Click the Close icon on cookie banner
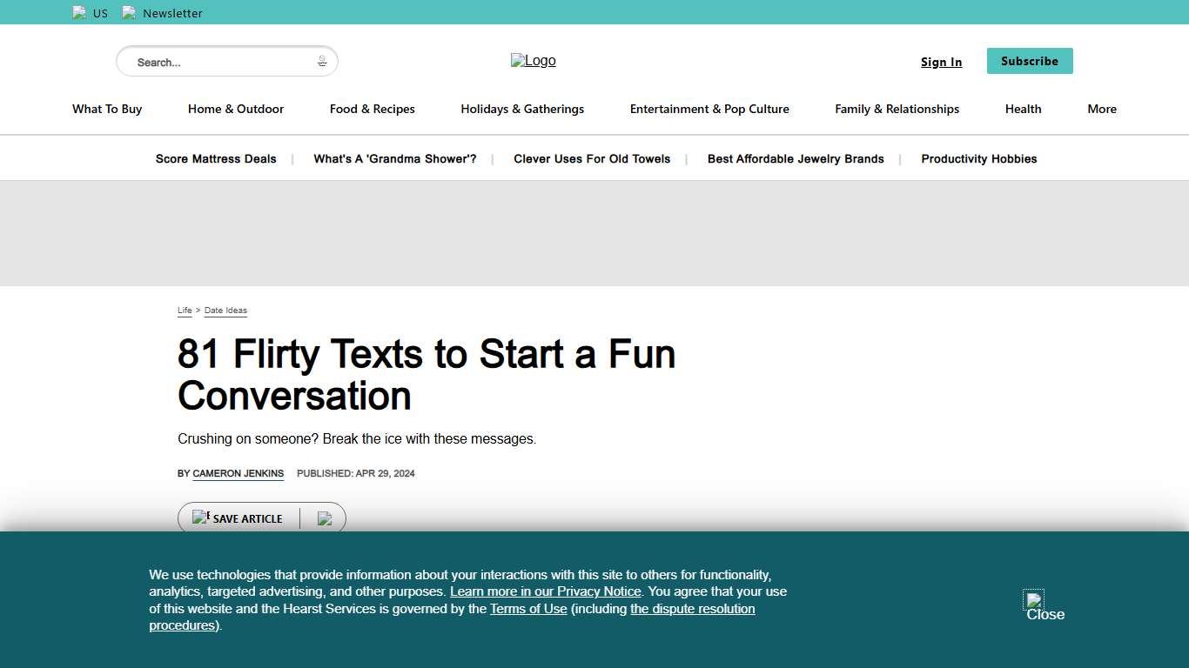1189x668 pixels. [x=1034, y=601]
